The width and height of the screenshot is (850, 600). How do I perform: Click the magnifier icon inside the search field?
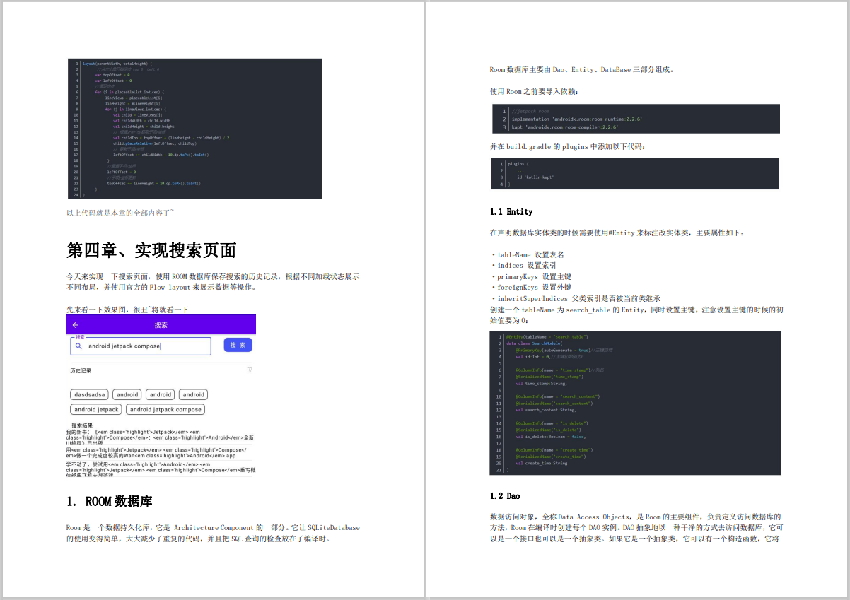coord(78,346)
